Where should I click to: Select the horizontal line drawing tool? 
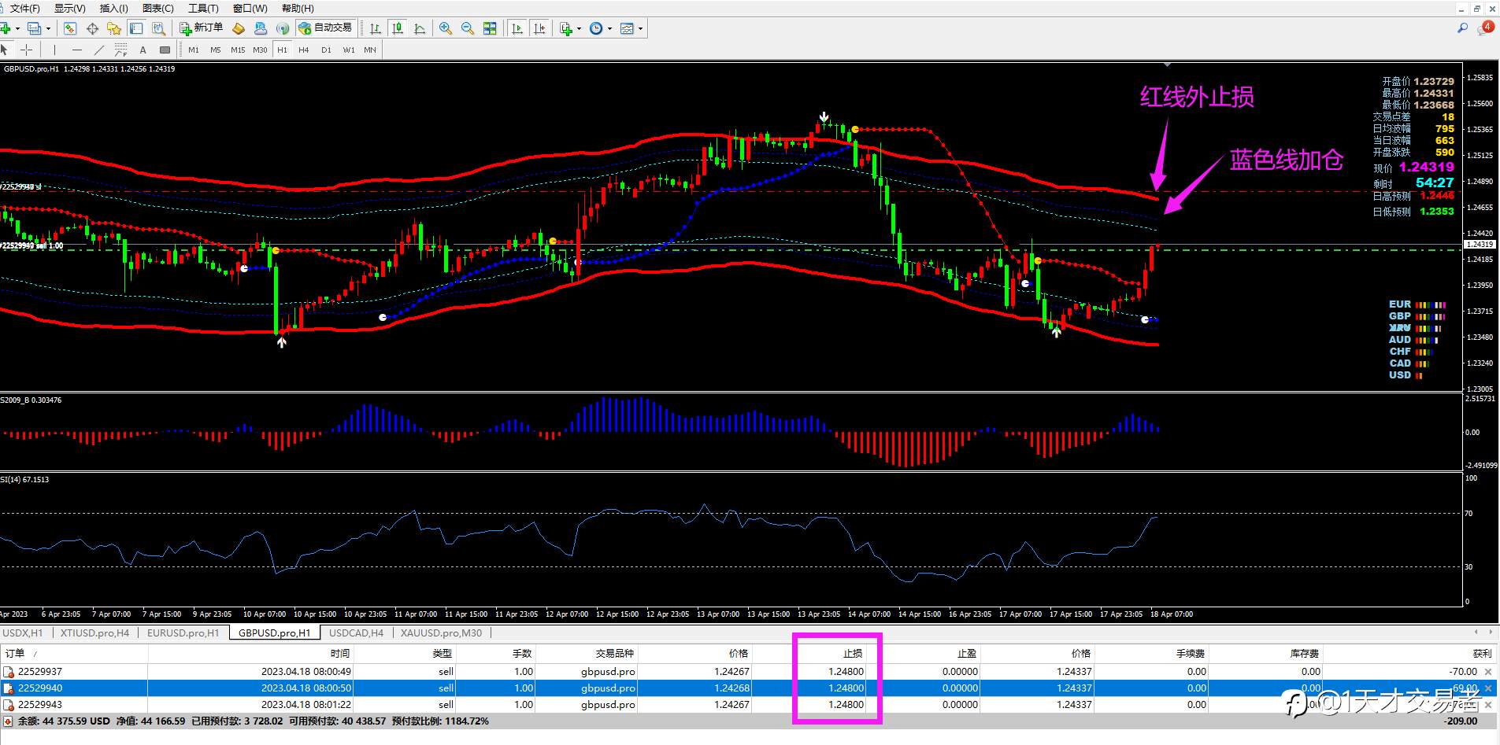tap(76, 50)
